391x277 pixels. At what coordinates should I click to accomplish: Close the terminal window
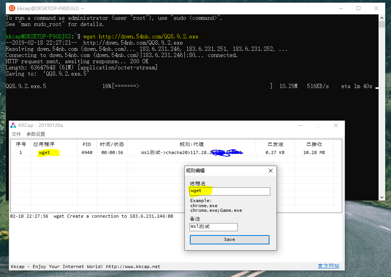[376, 8]
